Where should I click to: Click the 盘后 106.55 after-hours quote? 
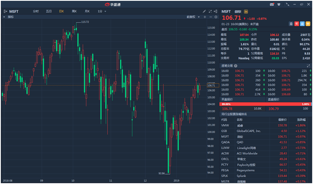239,29
